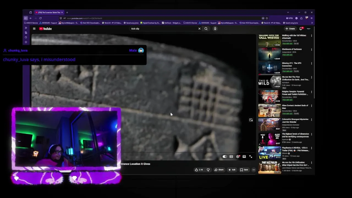Viewport: 352px width, 198px height.
Task: Close the Sumerian Tablet tab
Action: tap(62, 12)
